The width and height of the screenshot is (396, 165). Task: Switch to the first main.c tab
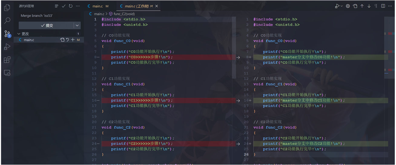click(97, 6)
